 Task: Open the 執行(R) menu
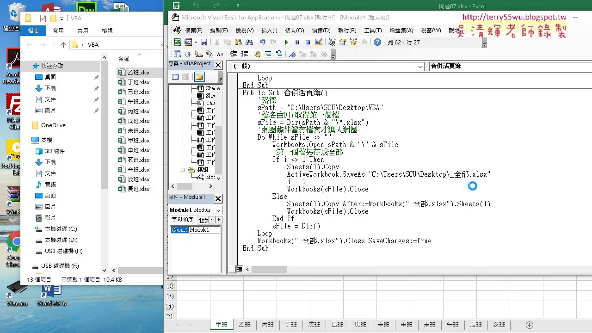pyautogui.click(x=347, y=31)
